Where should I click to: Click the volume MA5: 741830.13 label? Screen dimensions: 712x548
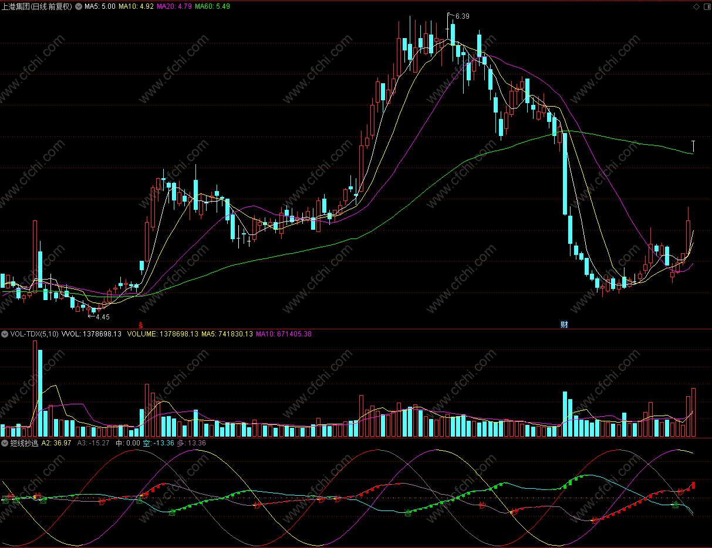pyautogui.click(x=227, y=333)
